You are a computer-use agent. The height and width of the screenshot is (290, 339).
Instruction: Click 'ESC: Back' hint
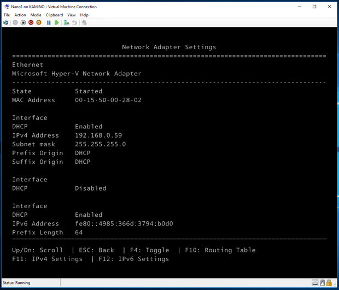pos(96,250)
